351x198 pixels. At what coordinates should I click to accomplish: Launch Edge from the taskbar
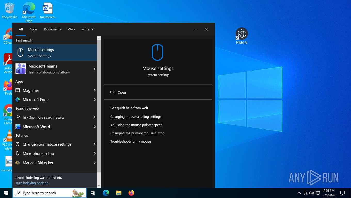(x=106, y=193)
